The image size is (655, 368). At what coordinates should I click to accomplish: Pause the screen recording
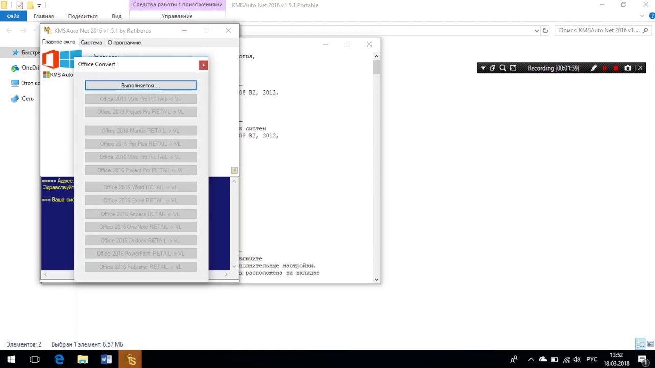[x=605, y=68]
